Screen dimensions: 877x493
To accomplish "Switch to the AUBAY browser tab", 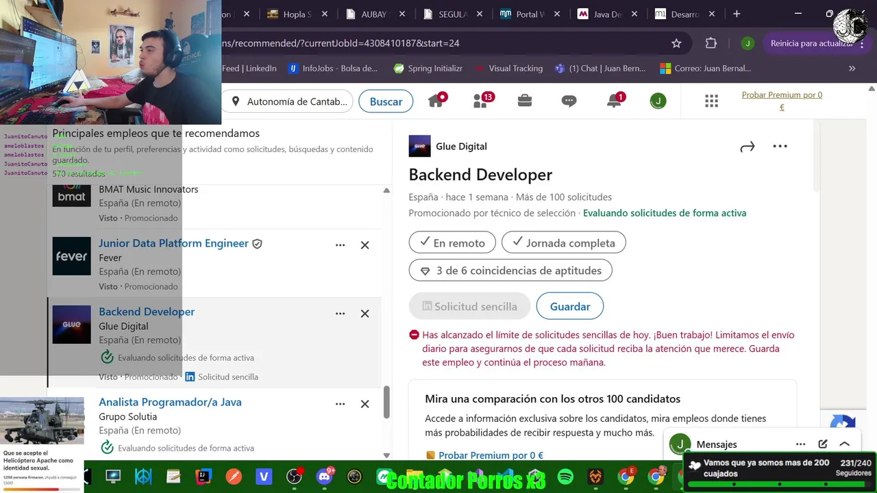I will coord(376,14).
